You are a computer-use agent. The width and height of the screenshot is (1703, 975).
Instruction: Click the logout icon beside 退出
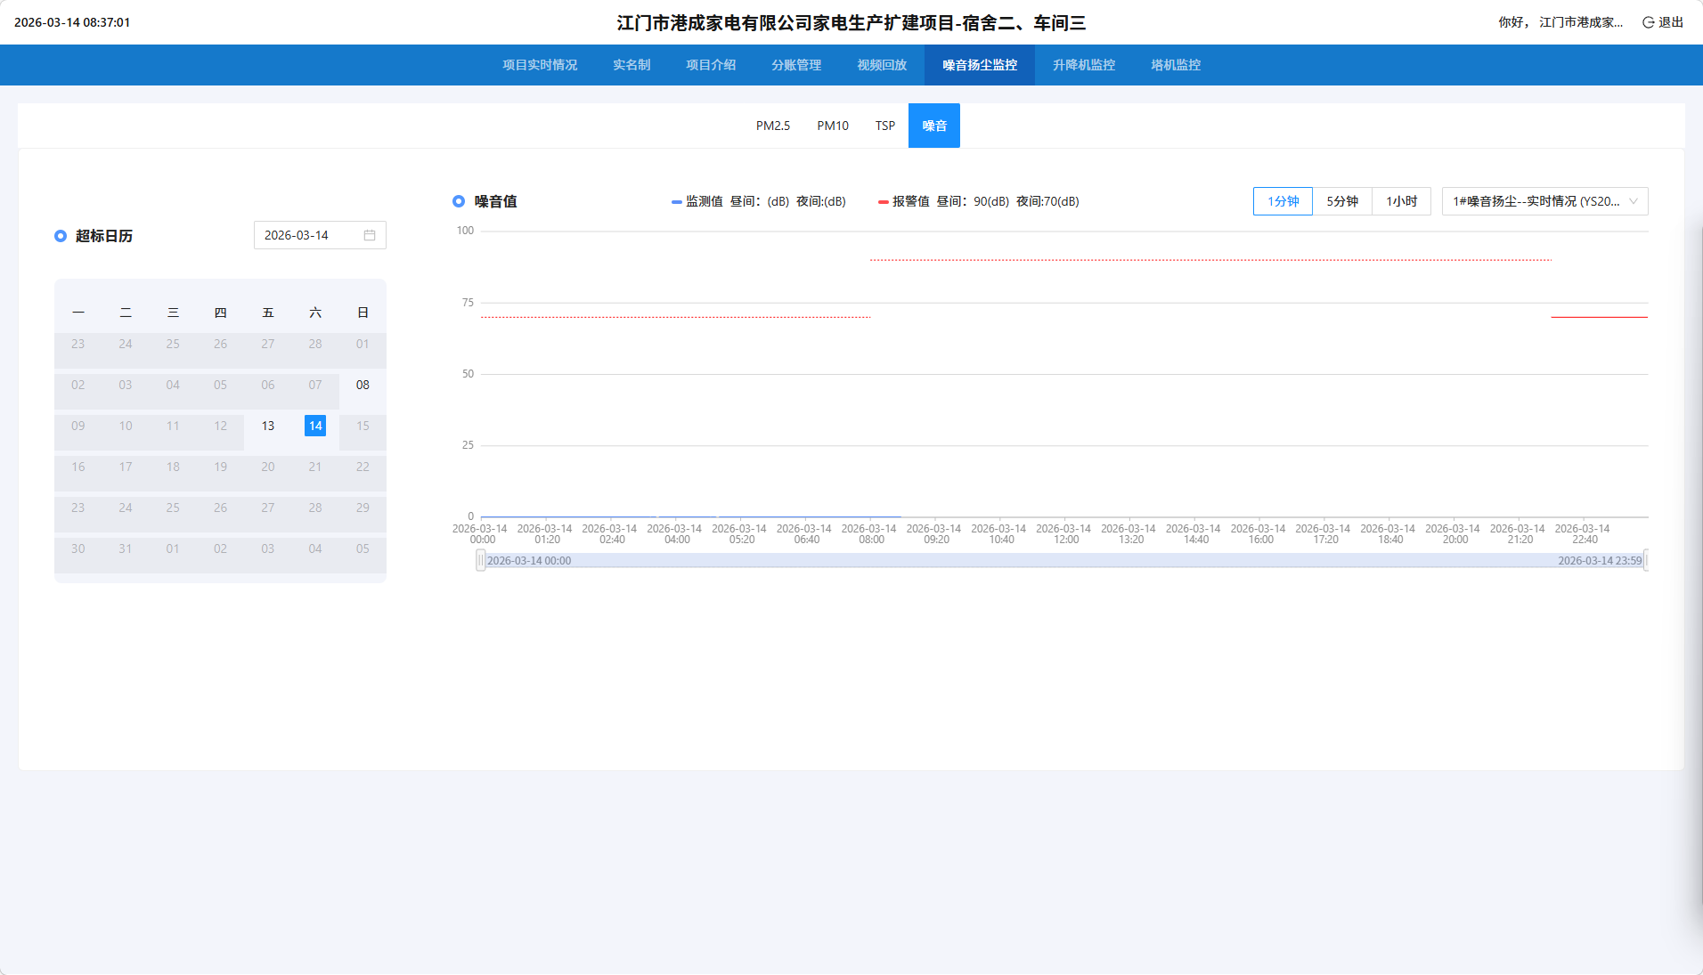1648,22
